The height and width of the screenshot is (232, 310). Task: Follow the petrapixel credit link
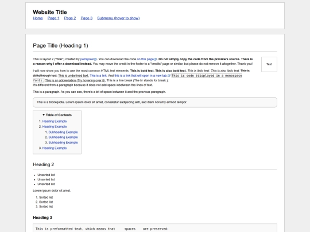(x=87, y=59)
